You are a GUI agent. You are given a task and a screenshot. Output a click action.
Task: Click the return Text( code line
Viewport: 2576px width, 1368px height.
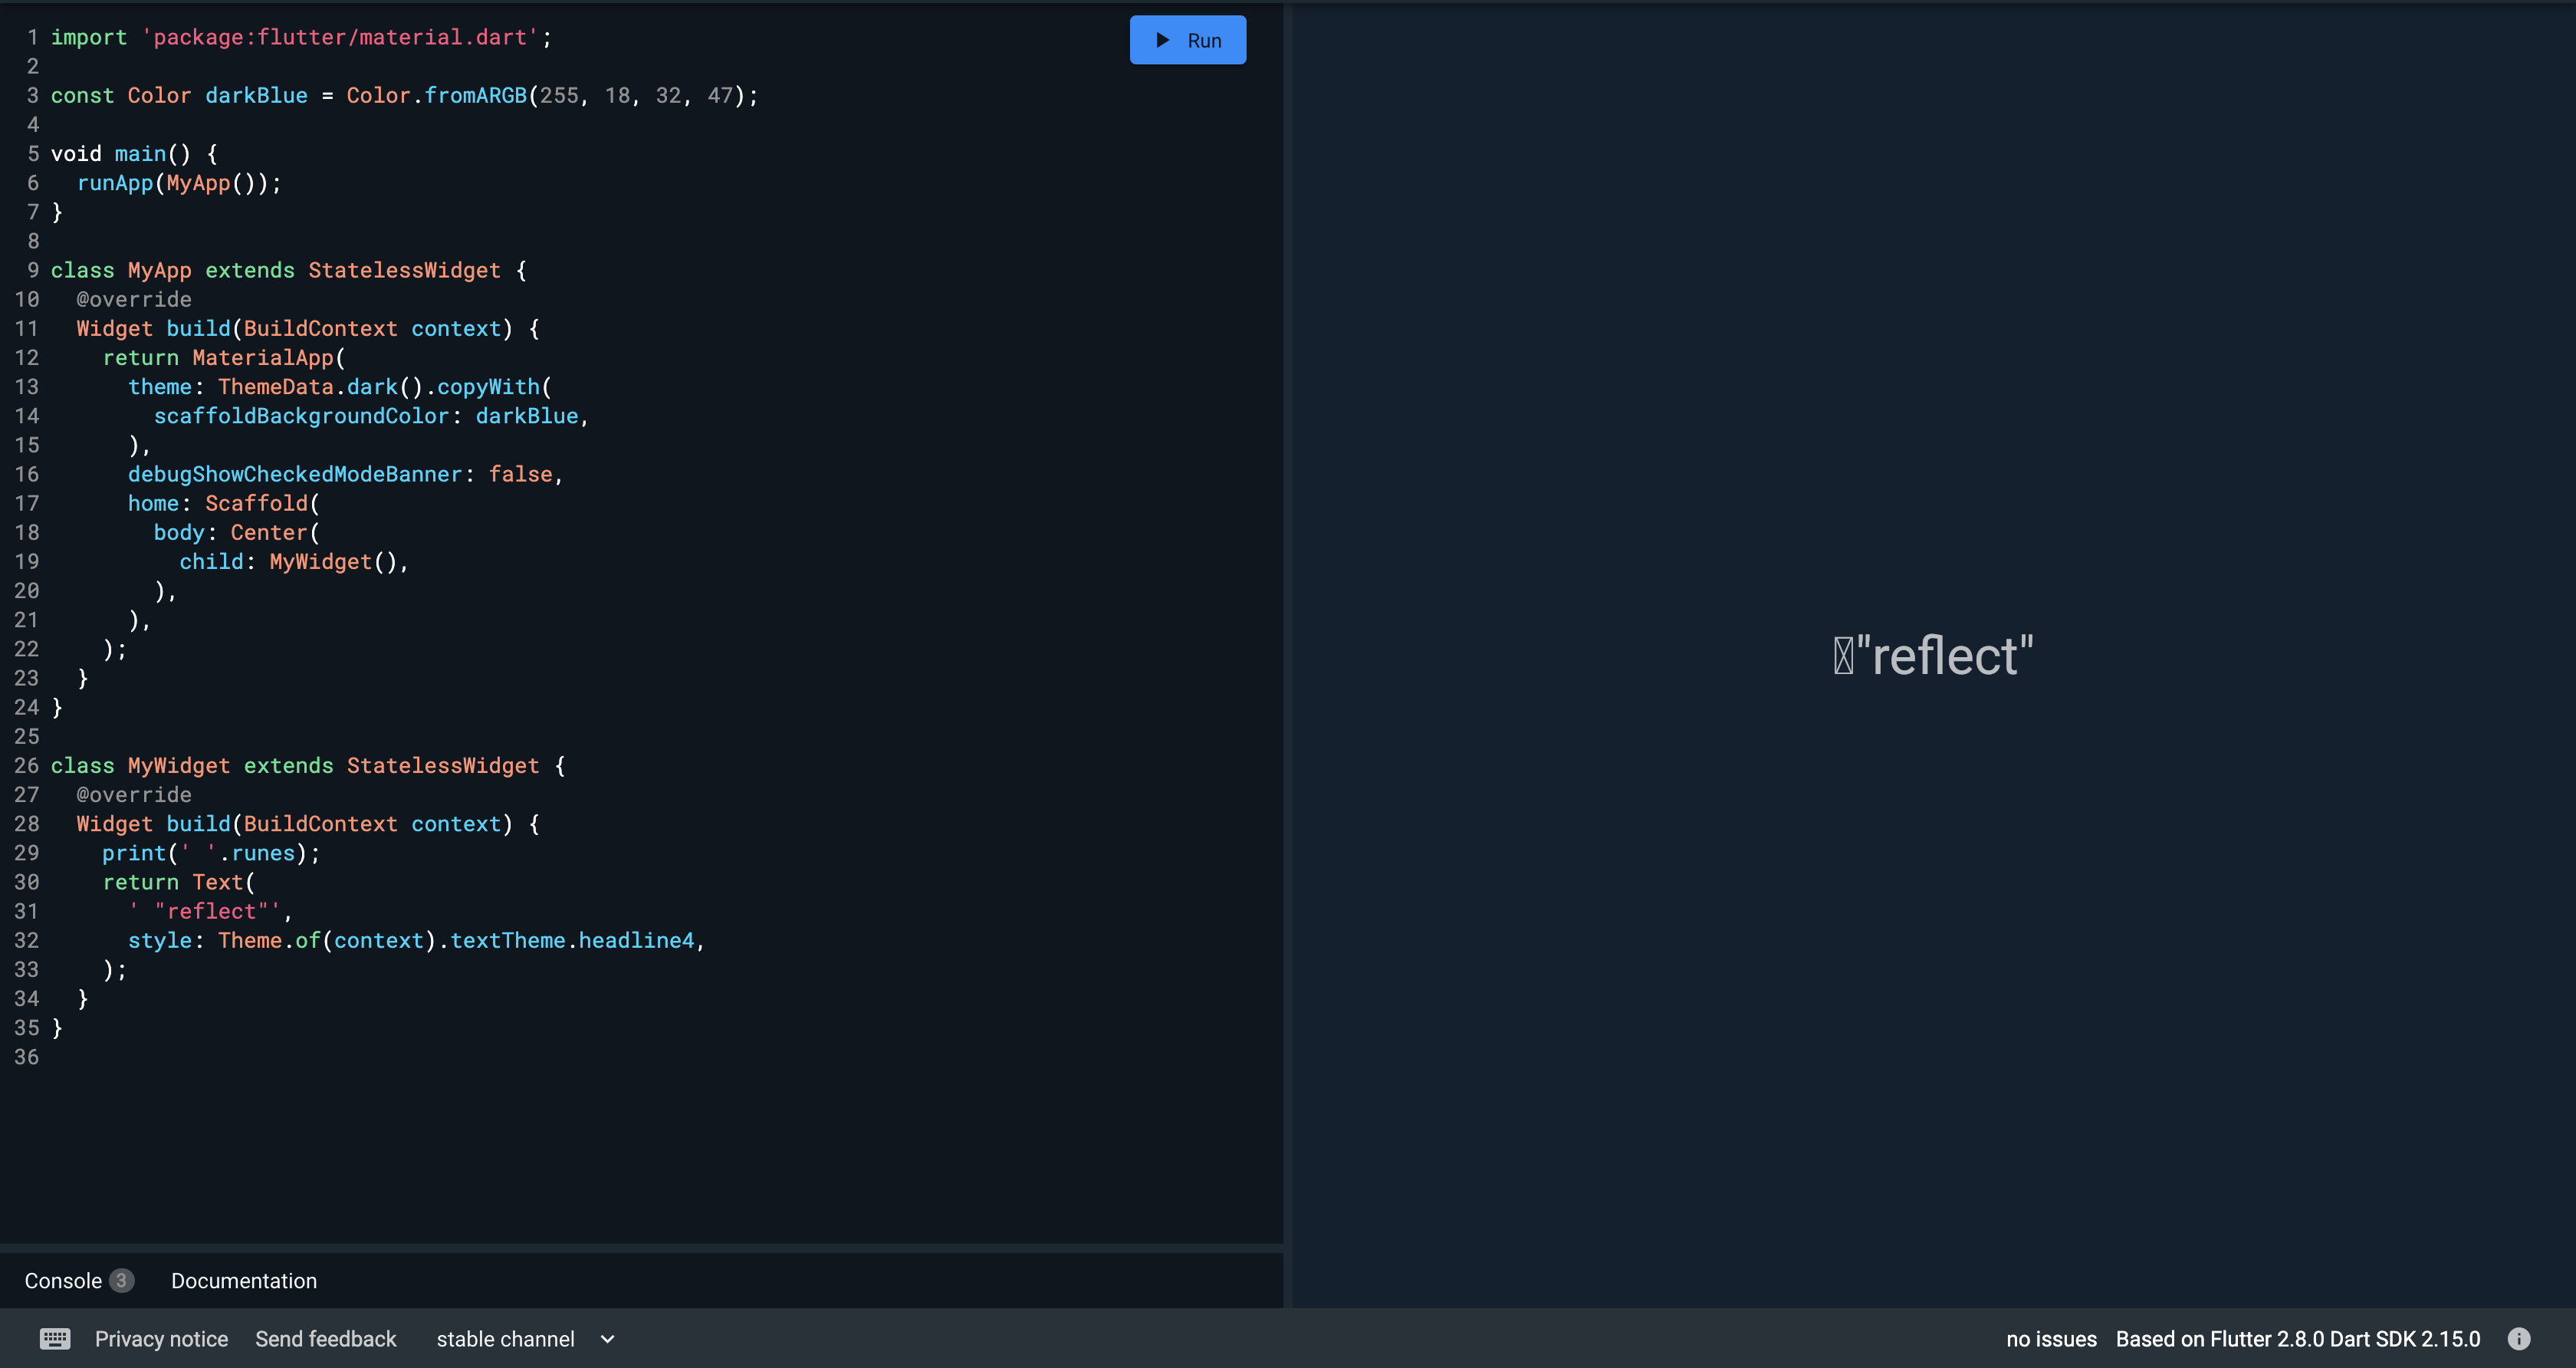click(179, 882)
